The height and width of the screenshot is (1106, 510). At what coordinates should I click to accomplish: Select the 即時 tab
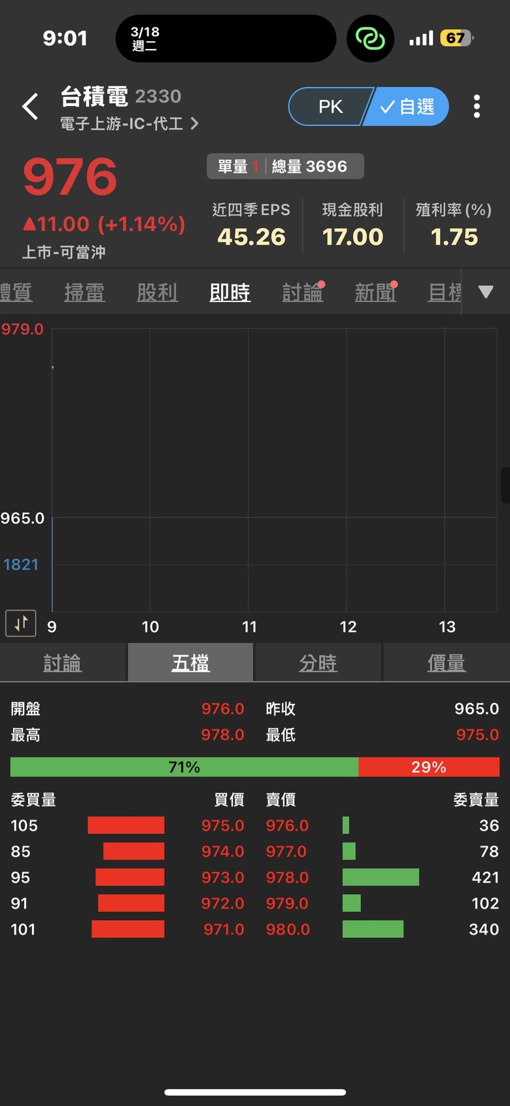(229, 292)
